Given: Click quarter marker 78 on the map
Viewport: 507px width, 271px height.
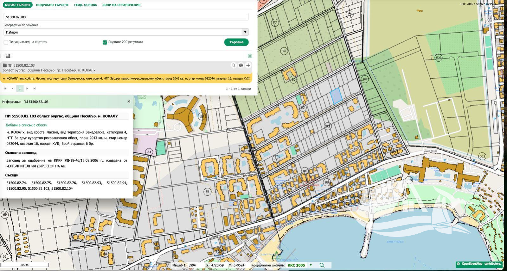Looking at the screenshot, I should point(284,51).
